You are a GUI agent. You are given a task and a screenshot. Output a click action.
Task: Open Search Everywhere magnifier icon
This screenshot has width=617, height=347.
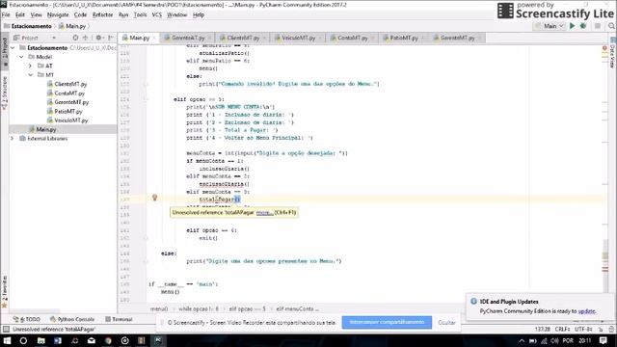[x=611, y=26]
